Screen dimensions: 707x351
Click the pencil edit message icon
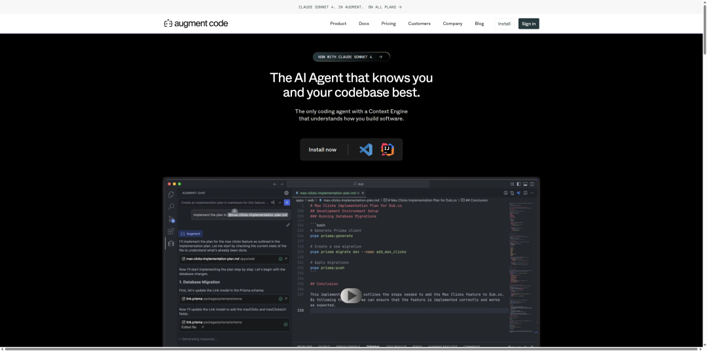click(288, 225)
